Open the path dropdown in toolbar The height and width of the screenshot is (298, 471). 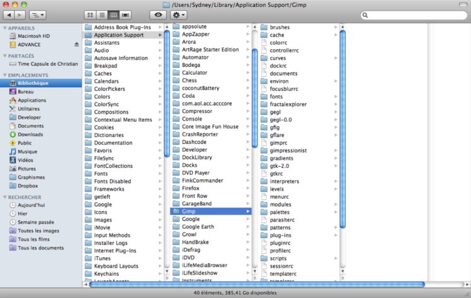click(x=37, y=14)
